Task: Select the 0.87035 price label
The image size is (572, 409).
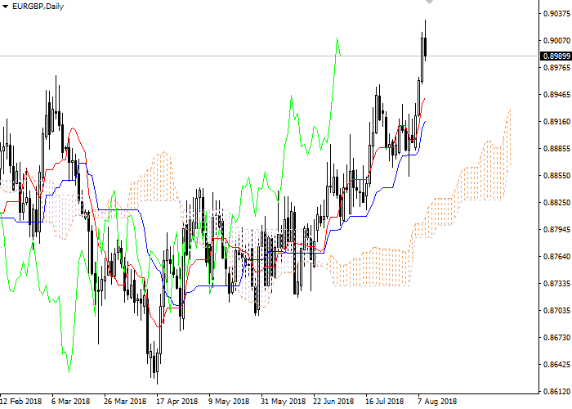Action: pyautogui.click(x=556, y=311)
